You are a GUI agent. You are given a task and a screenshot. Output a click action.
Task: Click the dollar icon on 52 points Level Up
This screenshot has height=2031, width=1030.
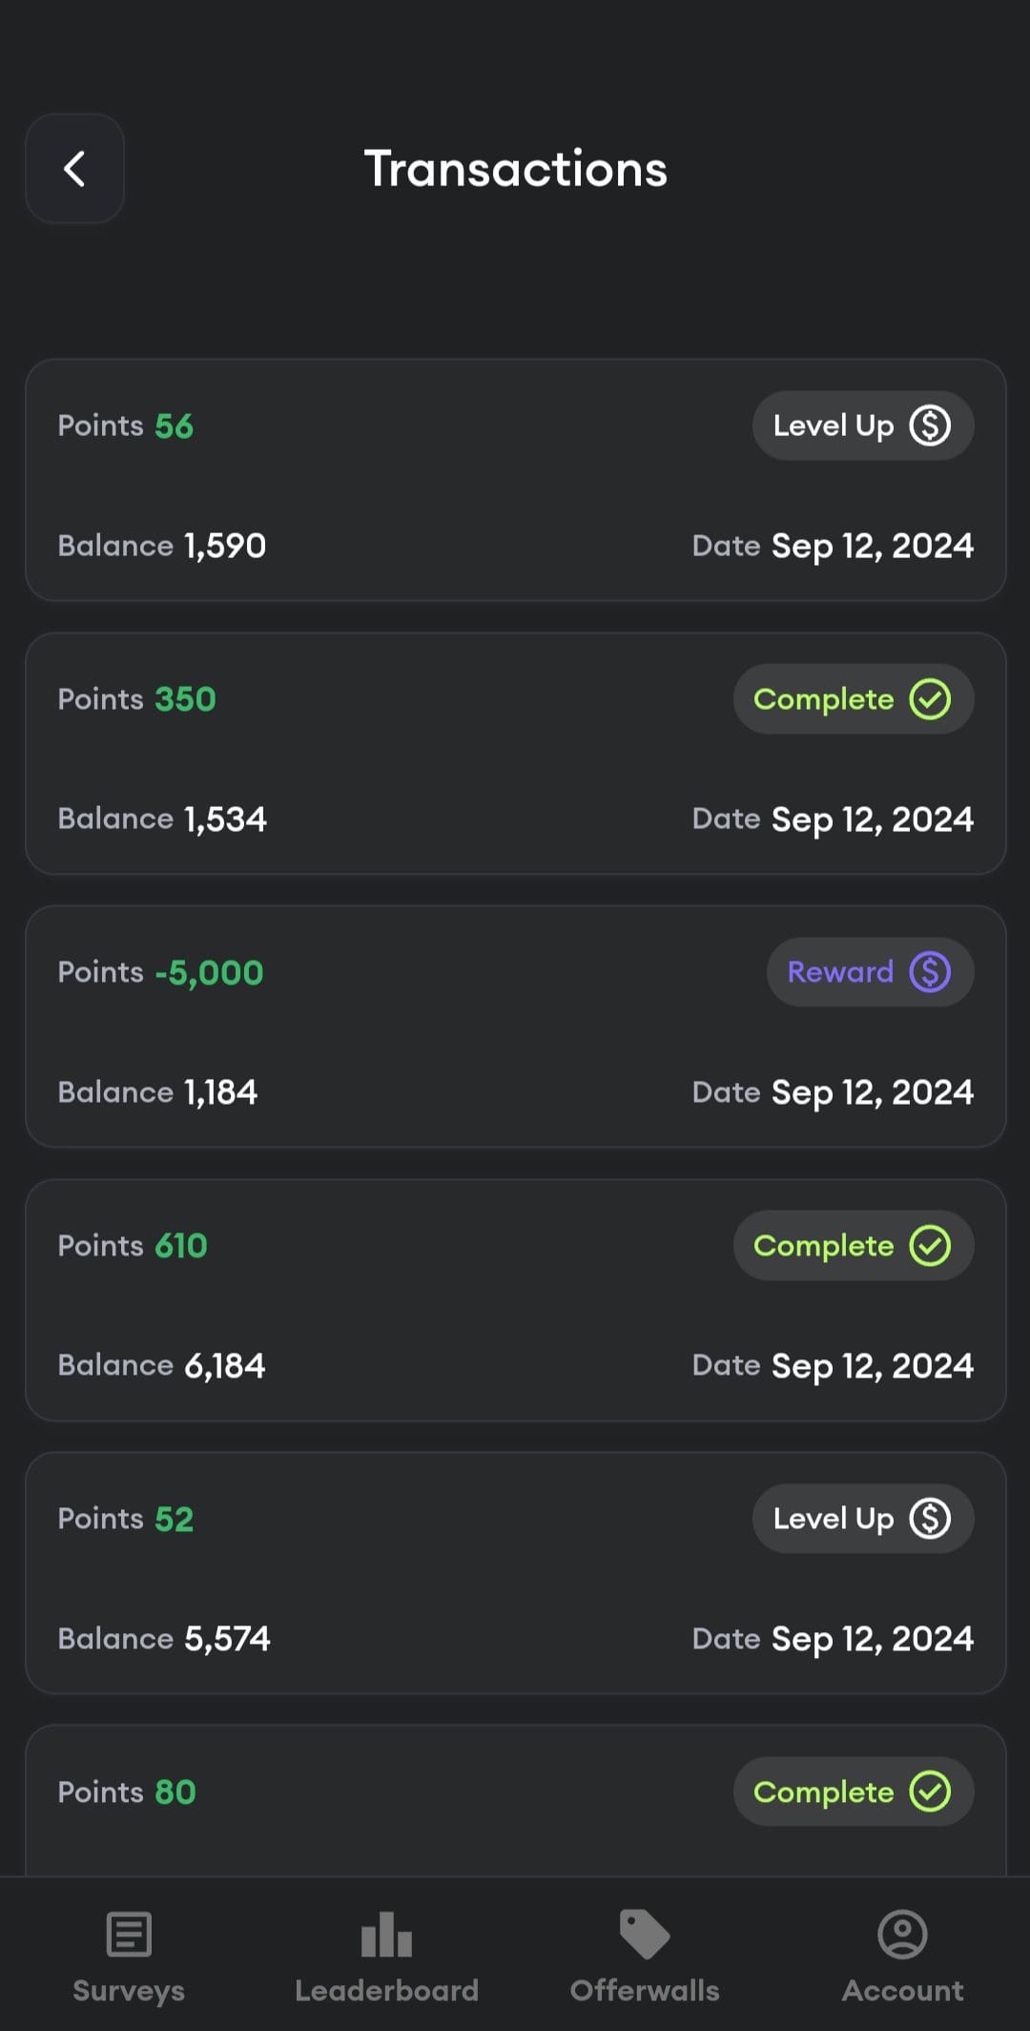[930, 1519]
